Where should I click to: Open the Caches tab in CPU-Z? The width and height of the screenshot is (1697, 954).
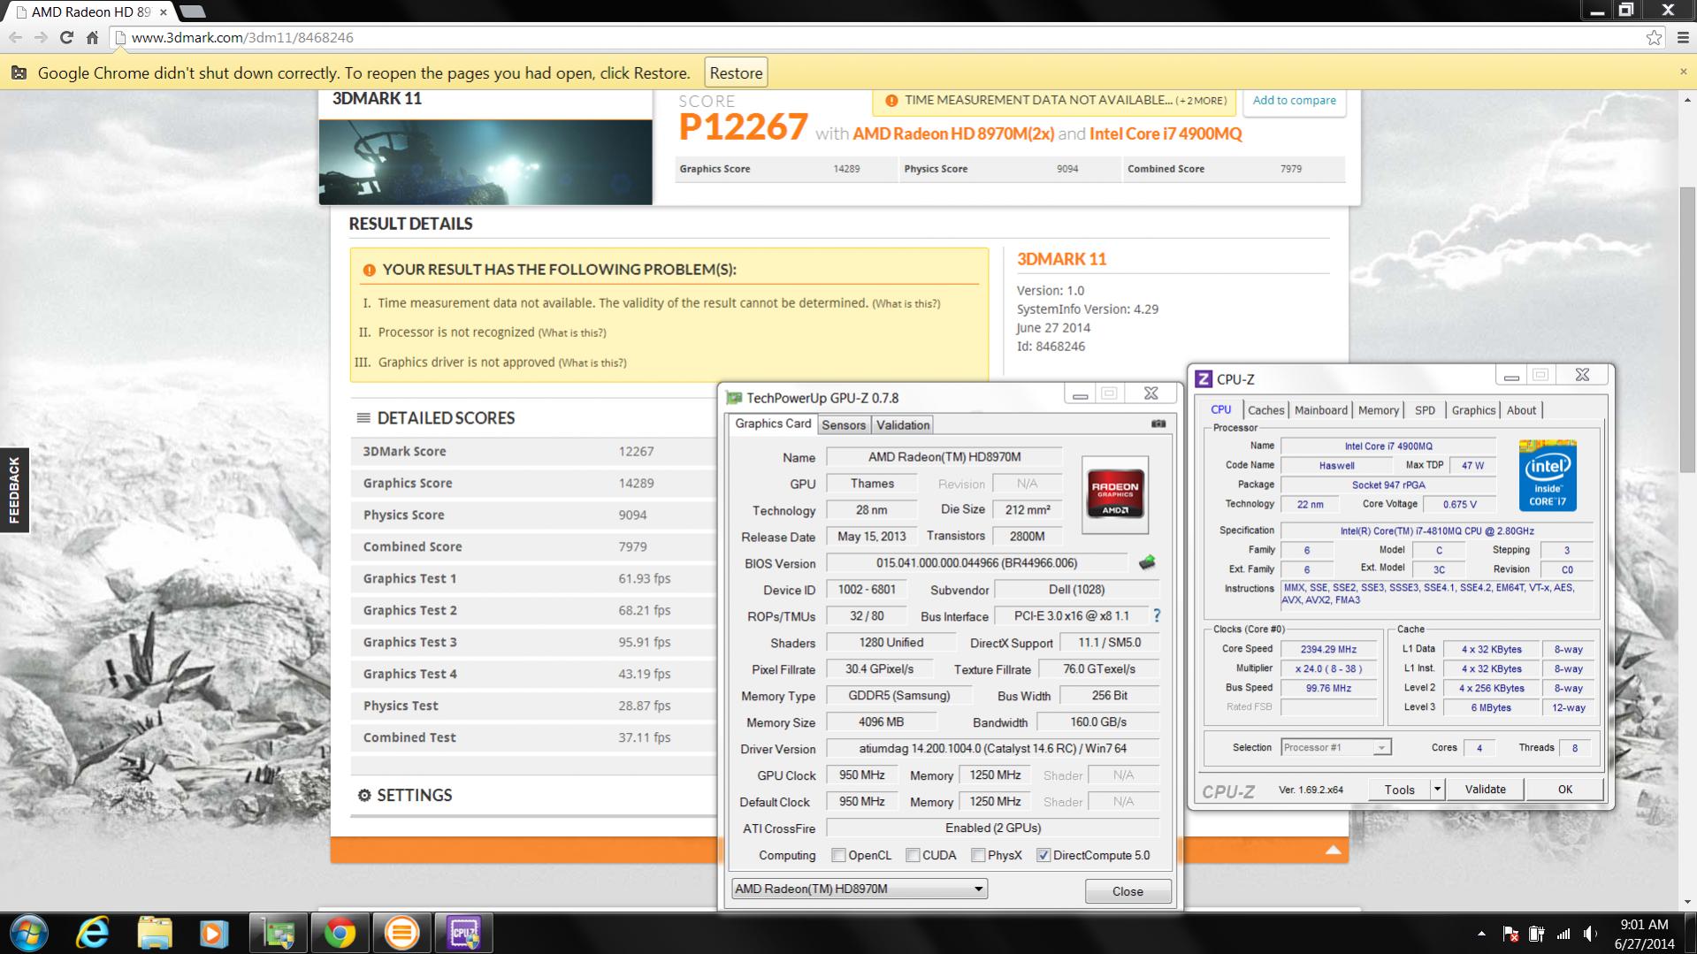point(1265,410)
